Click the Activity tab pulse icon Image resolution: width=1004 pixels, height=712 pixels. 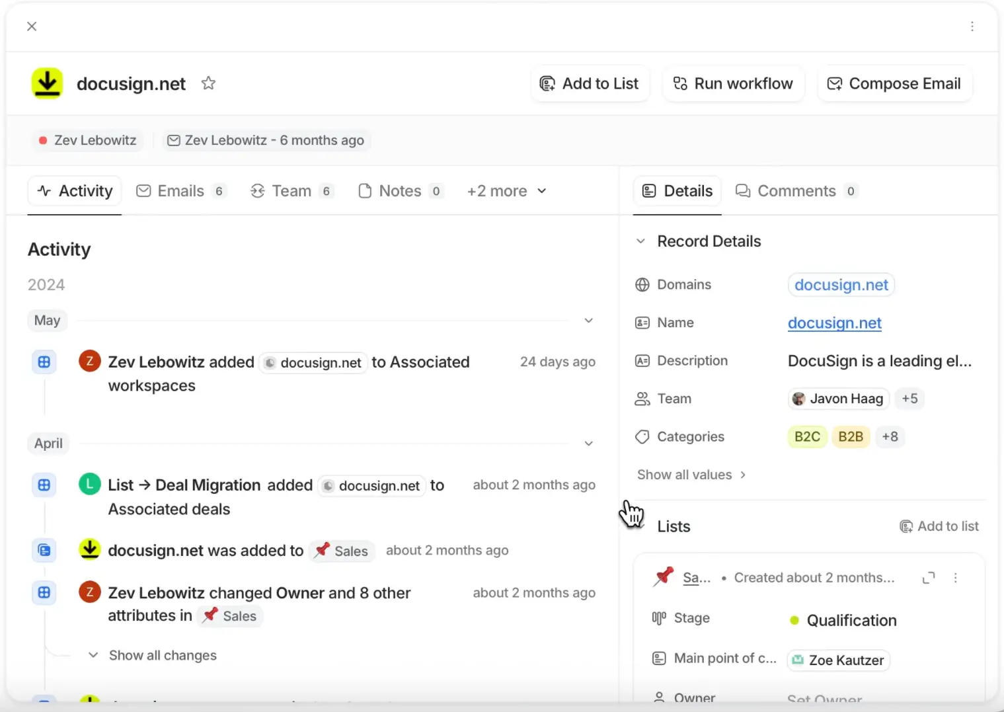44,191
